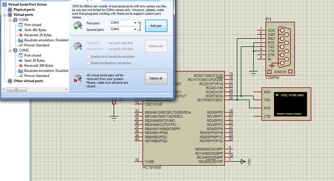
Task: Click the COM1 Received red arrow icon
Action: point(21,35)
